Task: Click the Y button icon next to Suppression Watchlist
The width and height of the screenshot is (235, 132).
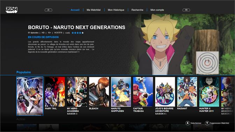Action: point(207,123)
